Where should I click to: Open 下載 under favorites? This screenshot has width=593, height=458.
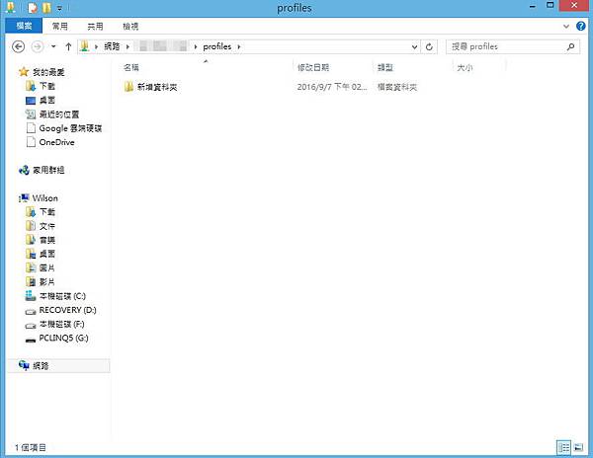pos(47,86)
